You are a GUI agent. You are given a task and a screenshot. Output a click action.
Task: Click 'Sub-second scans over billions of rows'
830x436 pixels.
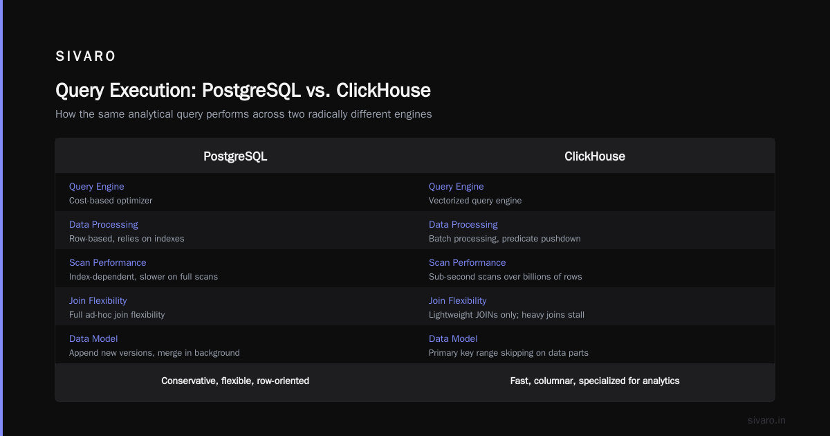tap(506, 277)
